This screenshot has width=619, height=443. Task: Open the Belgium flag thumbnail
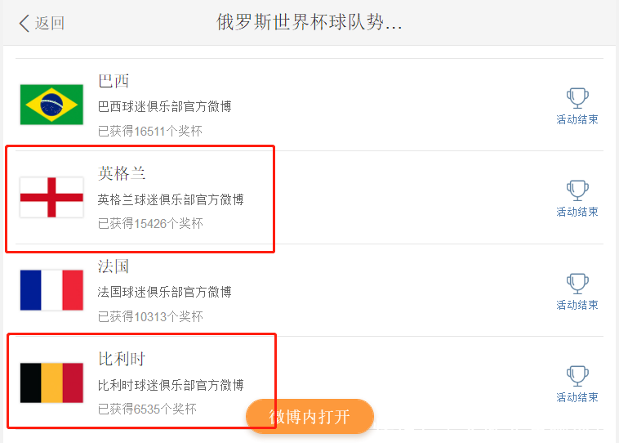51,383
